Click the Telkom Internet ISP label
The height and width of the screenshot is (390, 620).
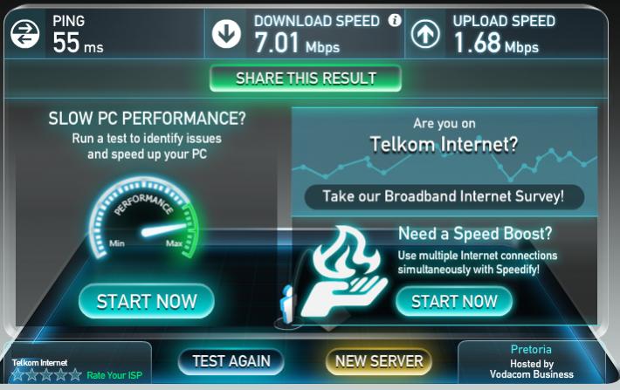pyautogui.click(x=39, y=362)
